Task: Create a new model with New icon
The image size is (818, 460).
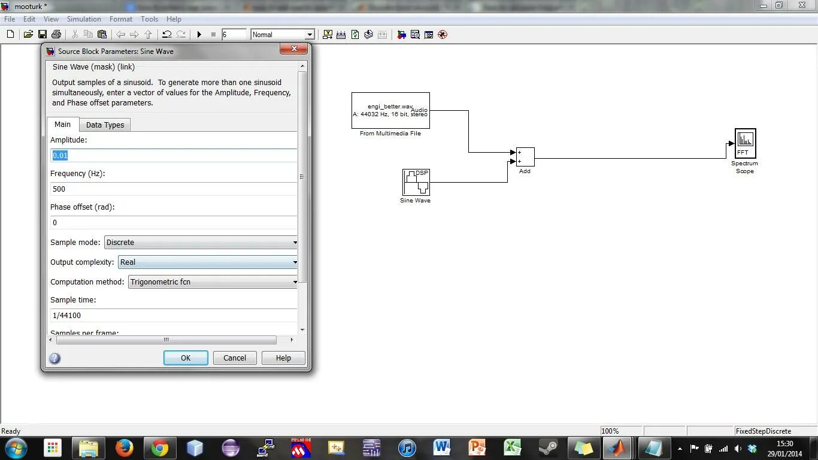Action: pos(10,35)
